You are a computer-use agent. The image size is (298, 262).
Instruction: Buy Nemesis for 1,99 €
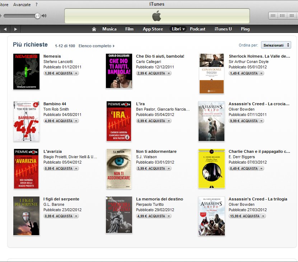[59, 73]
